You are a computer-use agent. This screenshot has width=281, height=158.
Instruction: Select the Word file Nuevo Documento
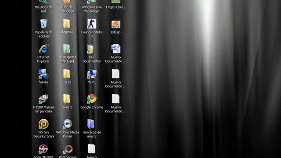116,49
